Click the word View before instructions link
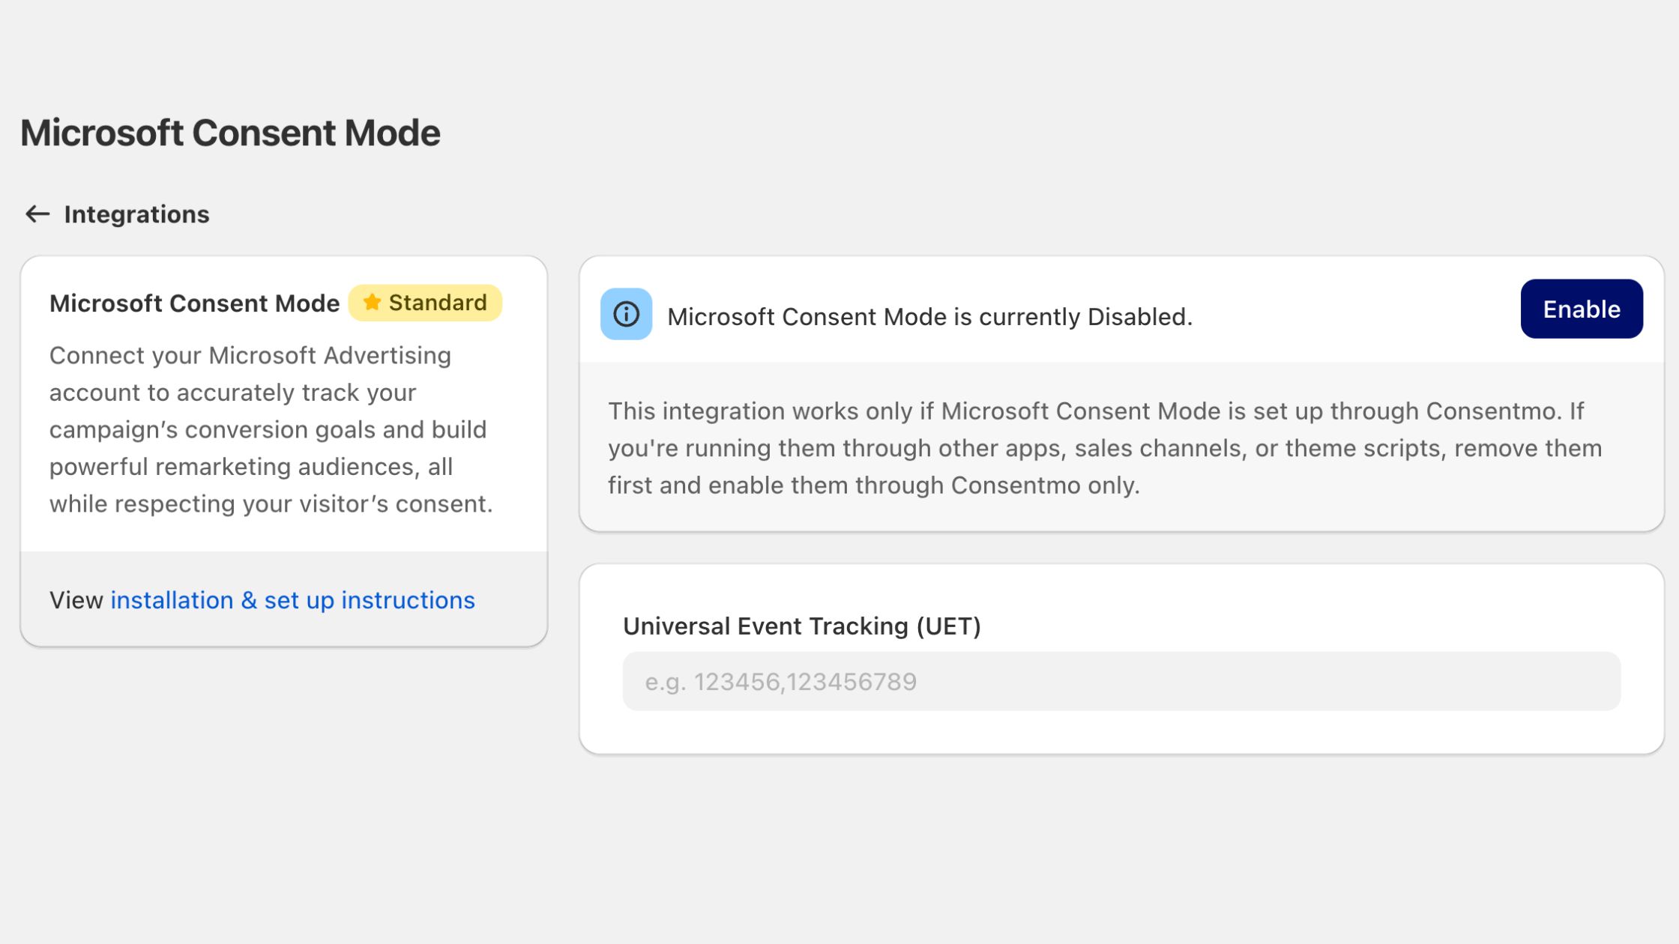Viewport: 1679px width, 944px height. [76, 600]
